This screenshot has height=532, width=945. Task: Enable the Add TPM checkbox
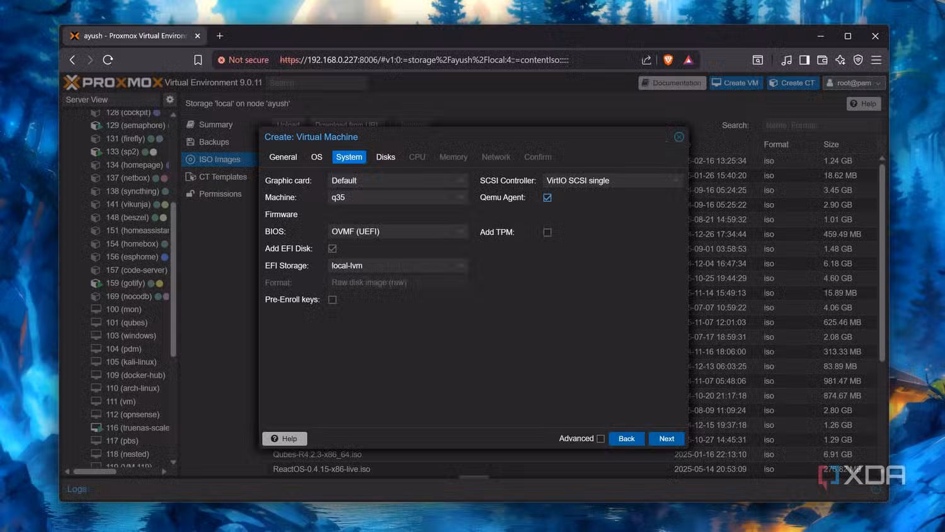pos(547,233)
